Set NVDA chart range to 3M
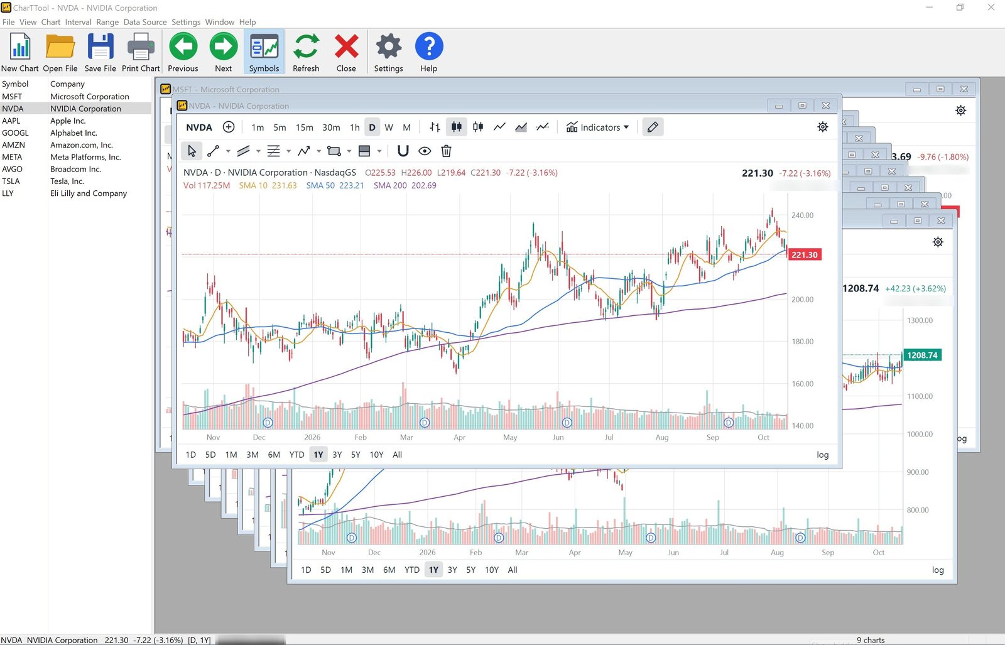The height and width of the screenshot is (645, 1005). click(x=253, y=455)
